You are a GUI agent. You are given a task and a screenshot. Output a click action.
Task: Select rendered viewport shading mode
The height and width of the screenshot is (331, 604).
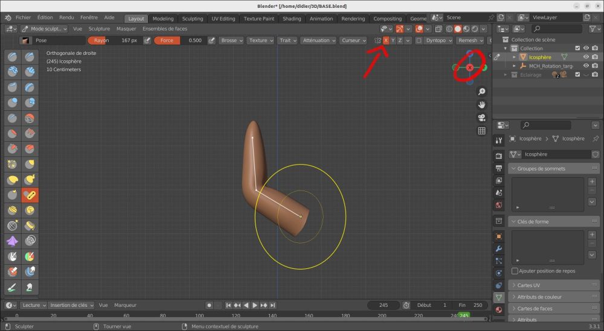[475, 29]
